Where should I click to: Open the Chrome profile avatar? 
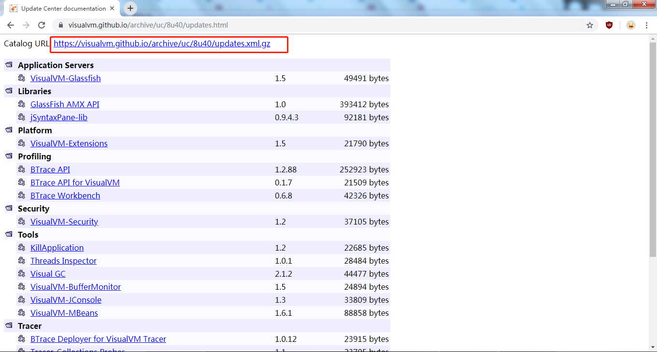[631, 25]
